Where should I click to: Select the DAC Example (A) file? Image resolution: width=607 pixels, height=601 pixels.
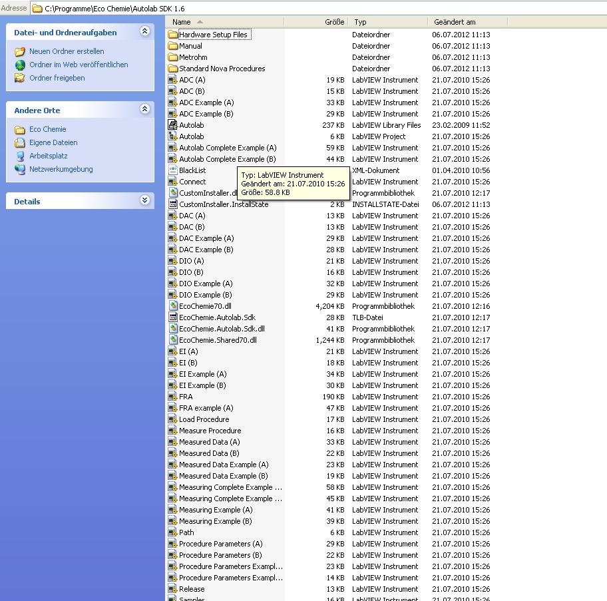coord(206,238)
